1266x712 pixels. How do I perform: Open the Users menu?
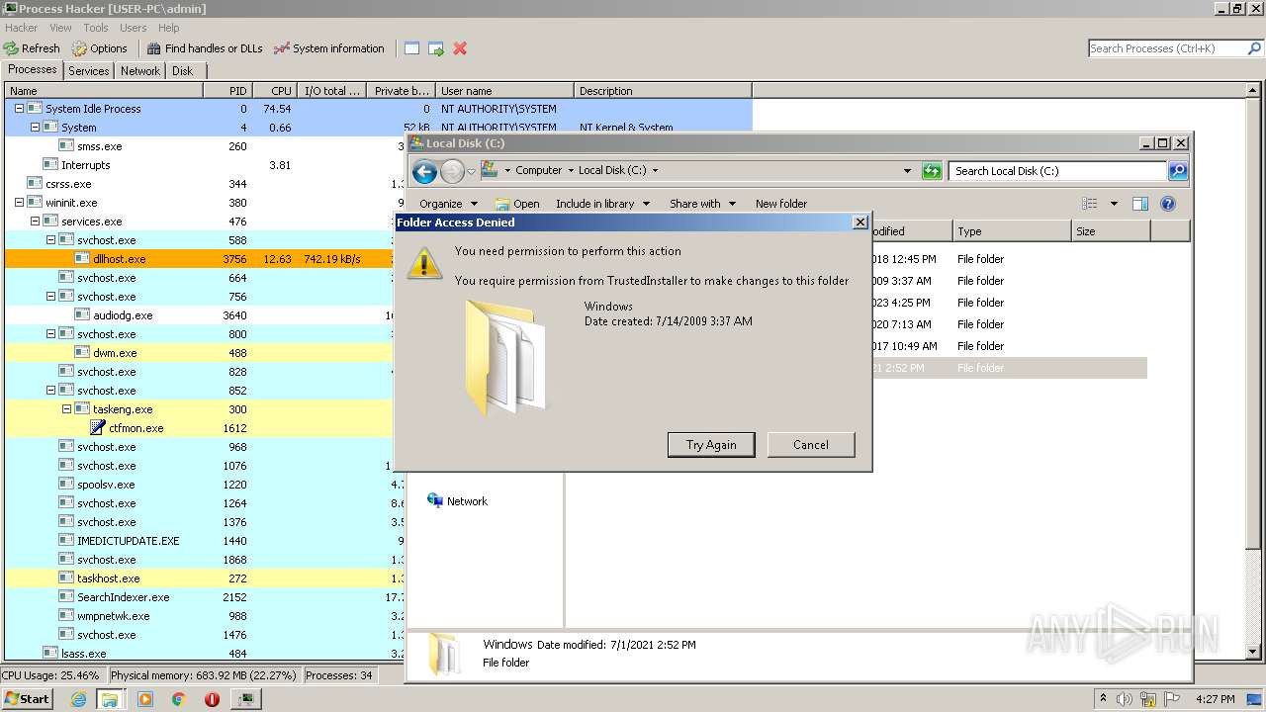coord(134,28)
